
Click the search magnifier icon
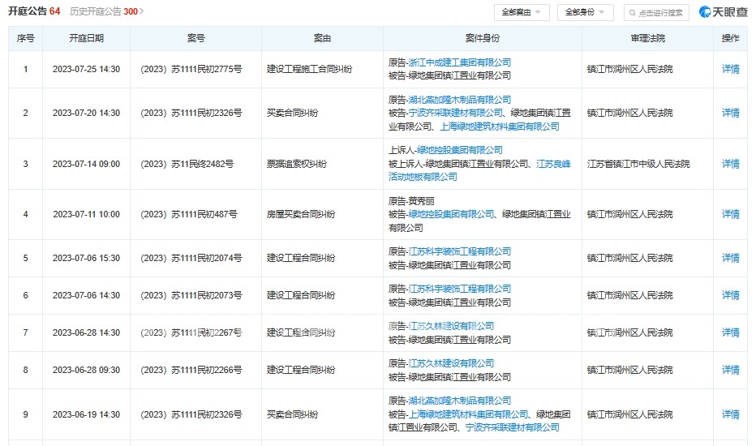[632, 13]
